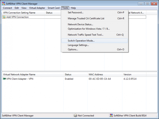This screenshot has width=159, height=119.
Task: Click MAC address 00-AC-ED-B5-C4-A4
Action: click(100, 79)
